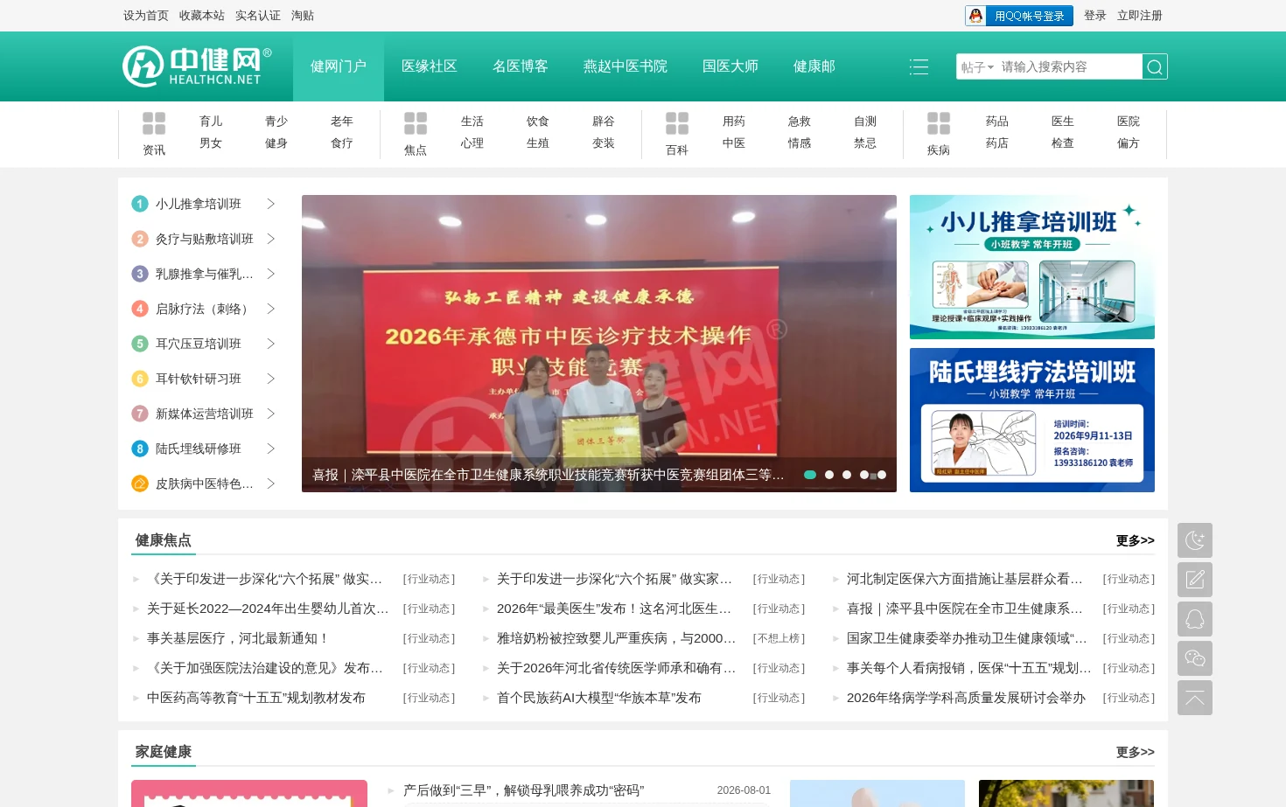Click the 中健网 logo
1286x807 pixels.
(x=197, y=66)
